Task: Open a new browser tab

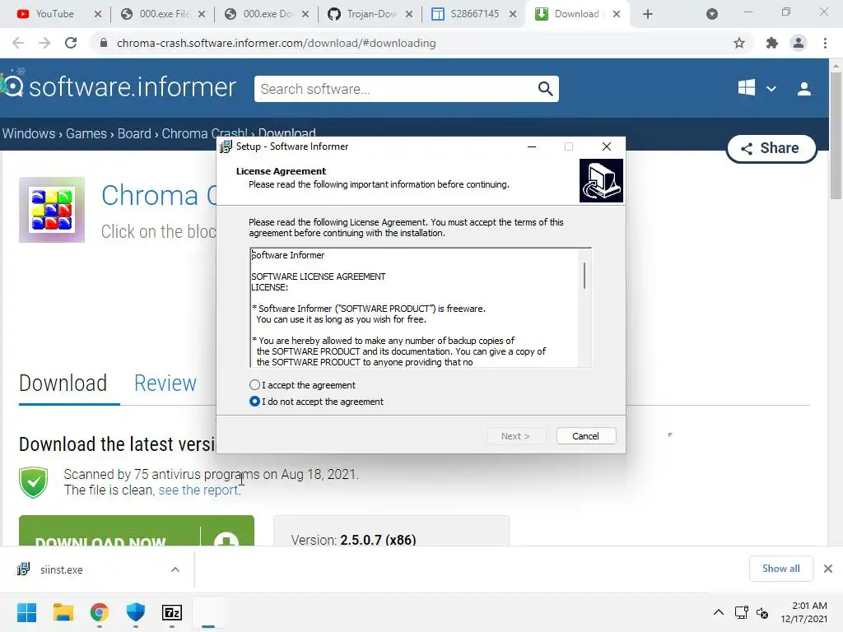Action: tap(648, 14)
